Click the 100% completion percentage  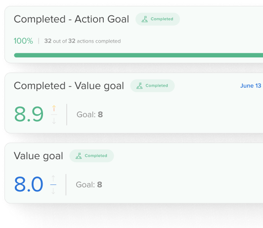tap(23, 41)
